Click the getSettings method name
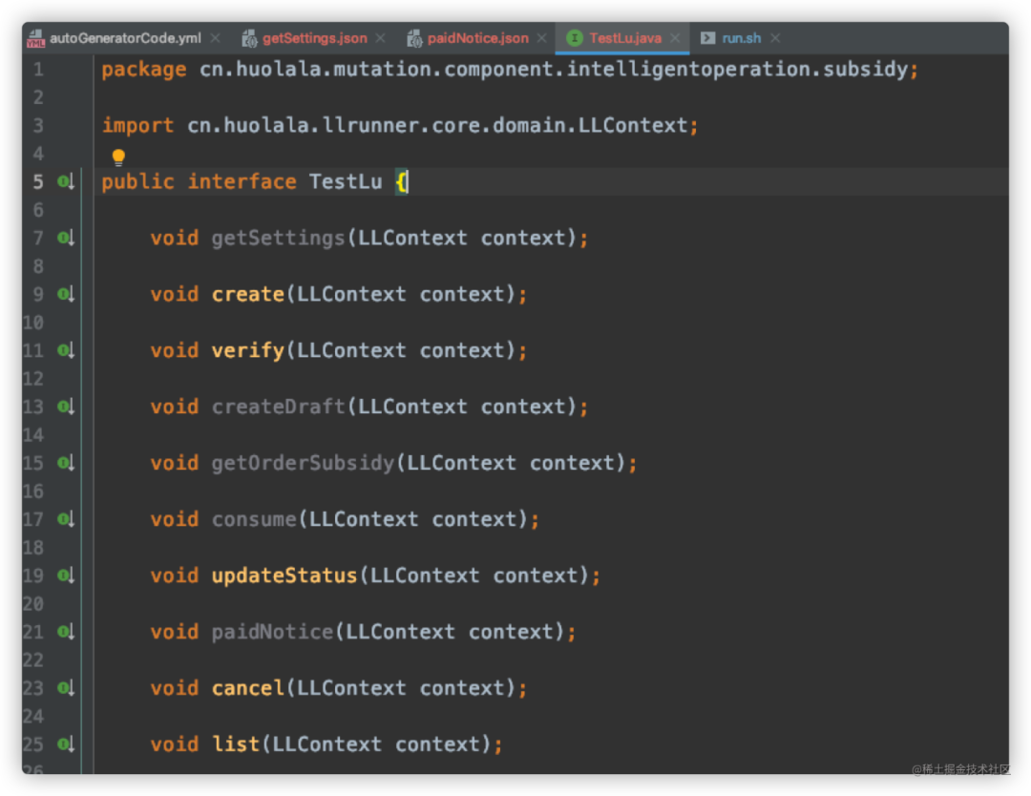This screenshot has width=1031, height=796. point(278,238)
